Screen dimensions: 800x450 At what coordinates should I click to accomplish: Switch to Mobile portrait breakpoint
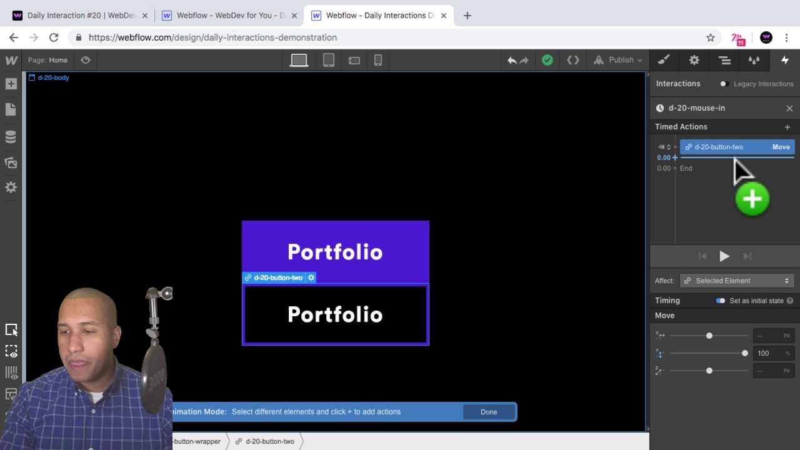point(378,60)
